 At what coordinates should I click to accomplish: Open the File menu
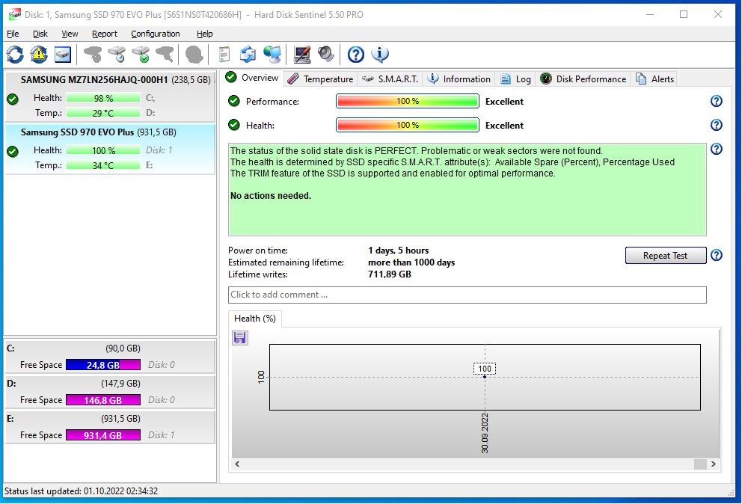pyautogui.click(x=13, y=34)
